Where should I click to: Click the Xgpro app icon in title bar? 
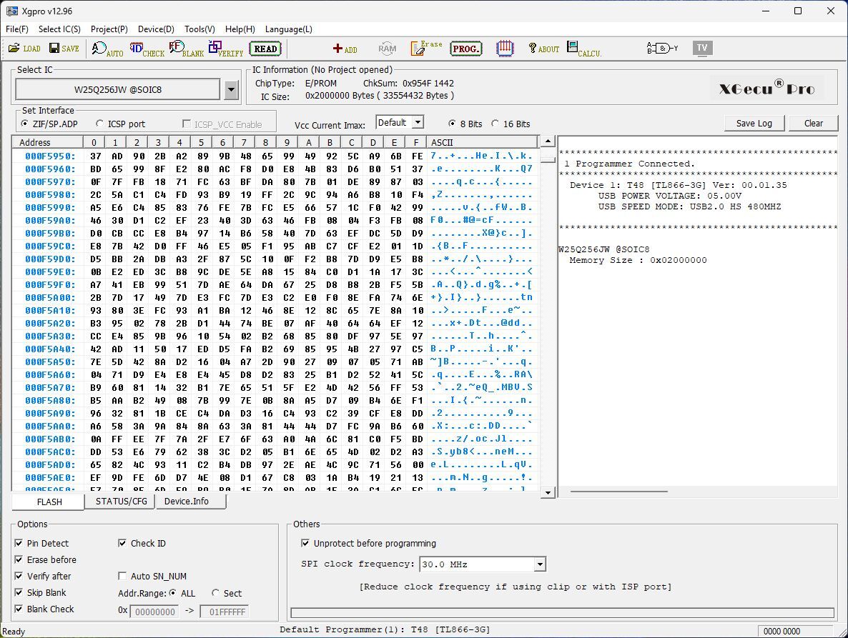click(x=11, y=11)
